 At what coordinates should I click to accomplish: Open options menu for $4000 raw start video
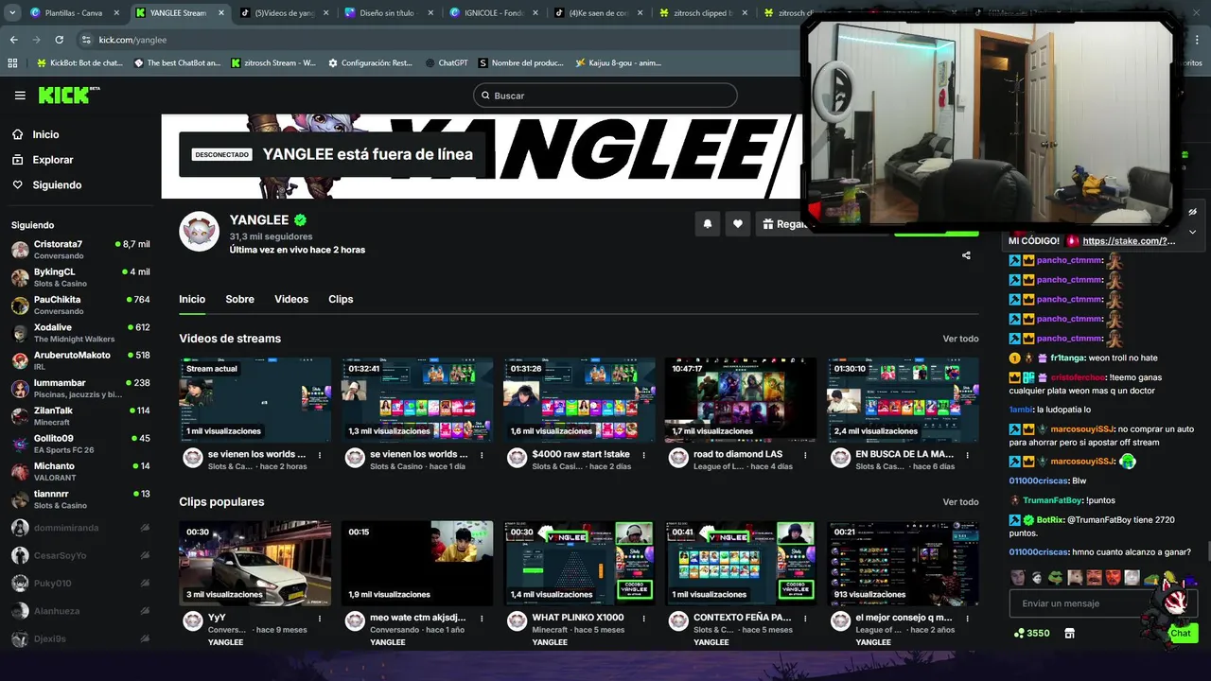tap(643, 455)
